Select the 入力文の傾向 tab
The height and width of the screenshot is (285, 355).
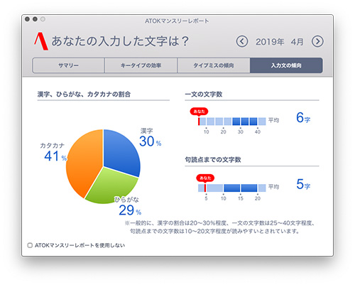tap(286, 65)
